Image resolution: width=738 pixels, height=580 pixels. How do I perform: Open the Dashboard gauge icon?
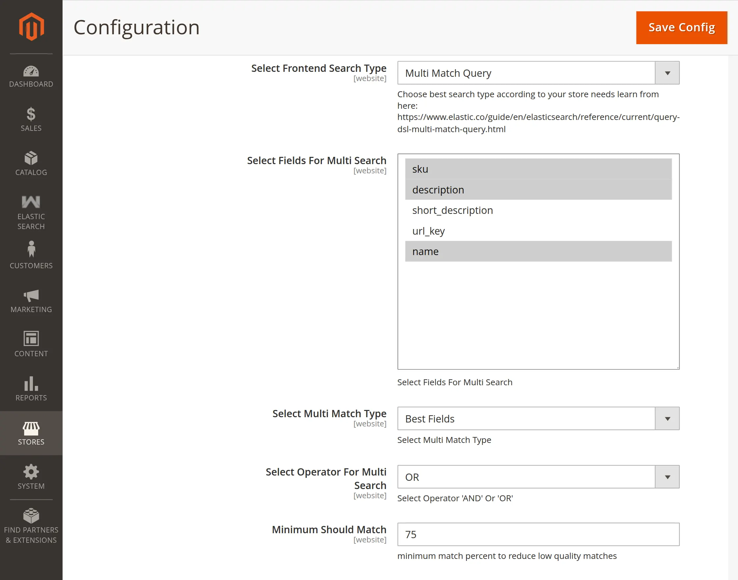click(x=31, y=71)
